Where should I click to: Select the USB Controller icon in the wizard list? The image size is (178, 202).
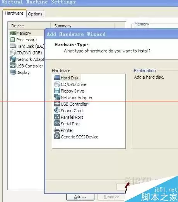[x=57, y=104]
